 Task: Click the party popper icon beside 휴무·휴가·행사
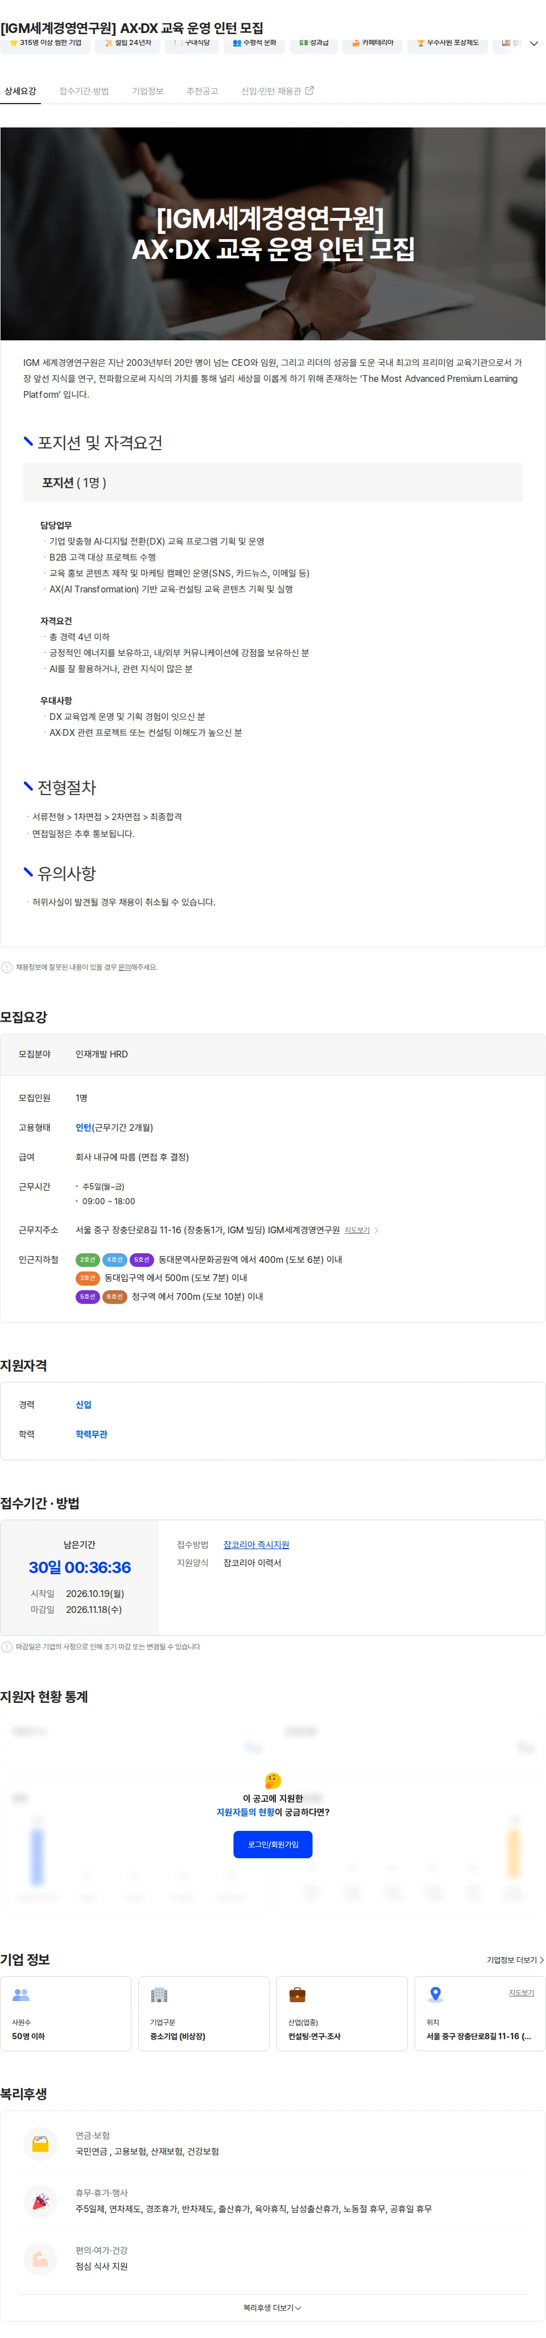(40, 2202)
